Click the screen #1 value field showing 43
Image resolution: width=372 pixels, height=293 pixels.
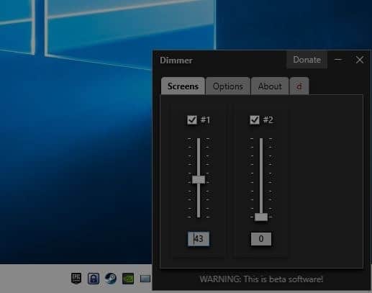(199, 239)
